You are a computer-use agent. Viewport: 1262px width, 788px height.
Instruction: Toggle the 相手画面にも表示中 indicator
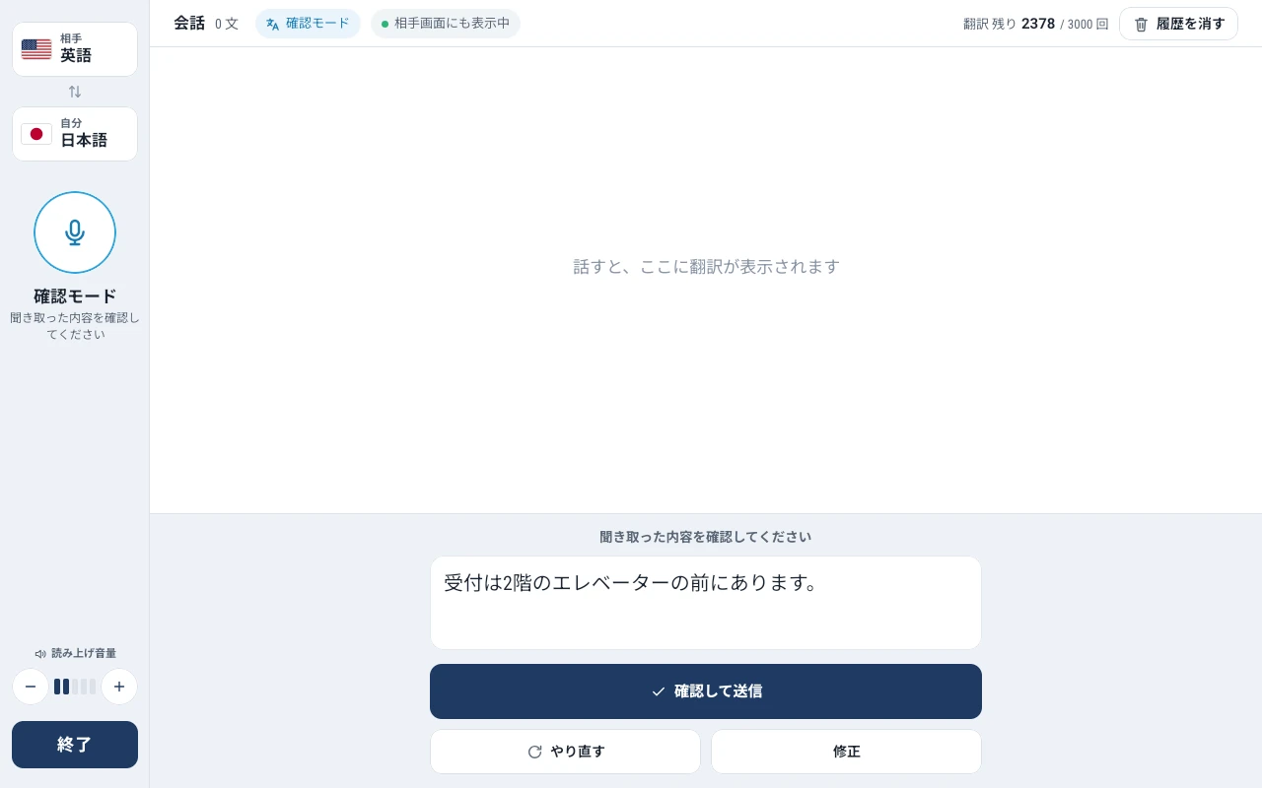446,24
